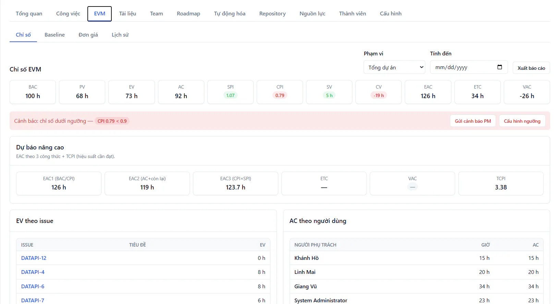The width and height of the screenshot is (559, 304).
Task: Click the VAC -26 h metric card
Action: click(x=527, y=92)
